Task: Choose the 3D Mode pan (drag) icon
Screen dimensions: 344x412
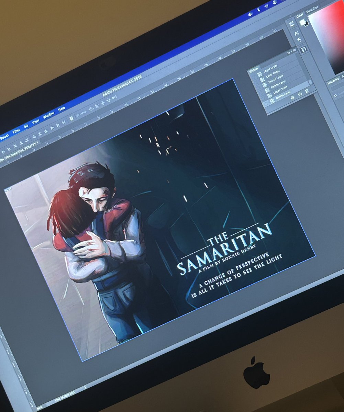Action: [x=103, y=103]
